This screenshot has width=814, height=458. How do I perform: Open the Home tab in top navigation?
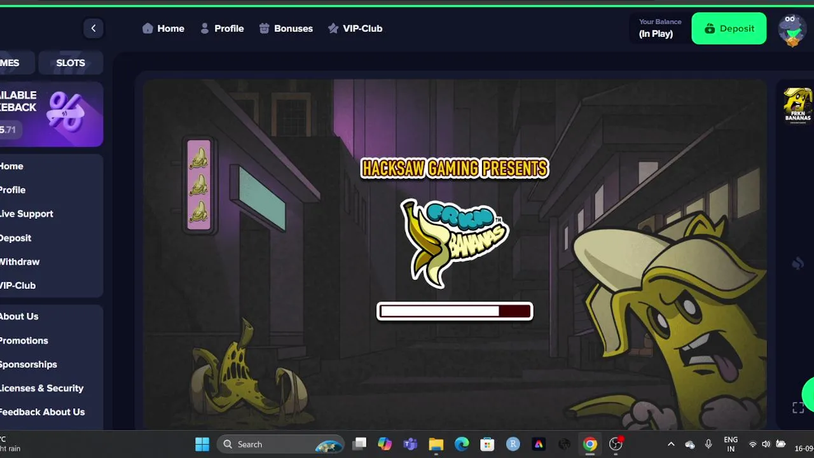click(163, 29)
